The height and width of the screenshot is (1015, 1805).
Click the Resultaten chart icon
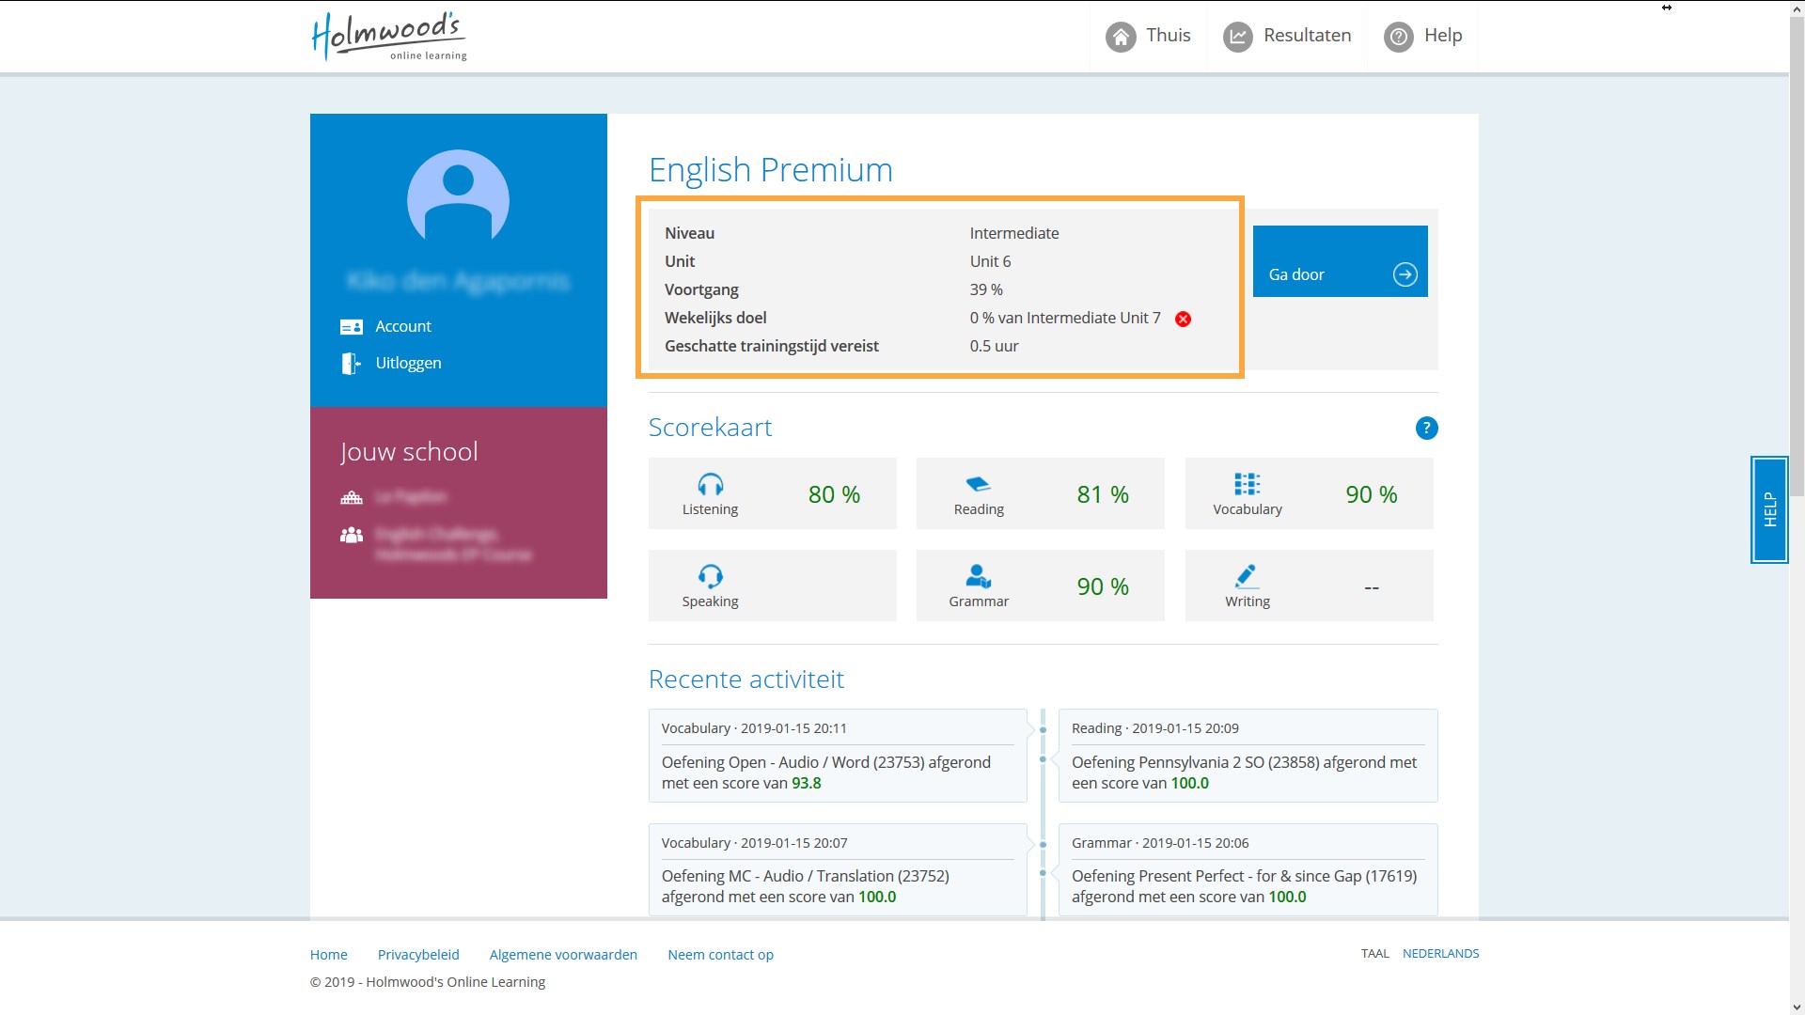[1238, 37]
